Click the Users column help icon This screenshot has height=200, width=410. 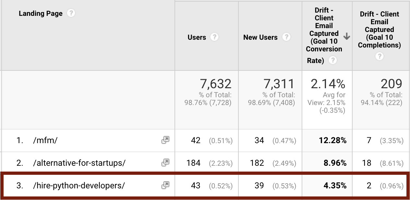[214, 37]
